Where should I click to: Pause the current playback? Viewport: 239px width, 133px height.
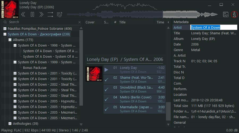pos(32,15)
